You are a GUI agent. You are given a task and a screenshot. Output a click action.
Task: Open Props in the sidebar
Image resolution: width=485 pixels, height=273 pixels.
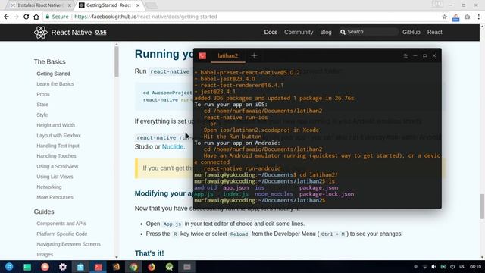pos(43,94)
